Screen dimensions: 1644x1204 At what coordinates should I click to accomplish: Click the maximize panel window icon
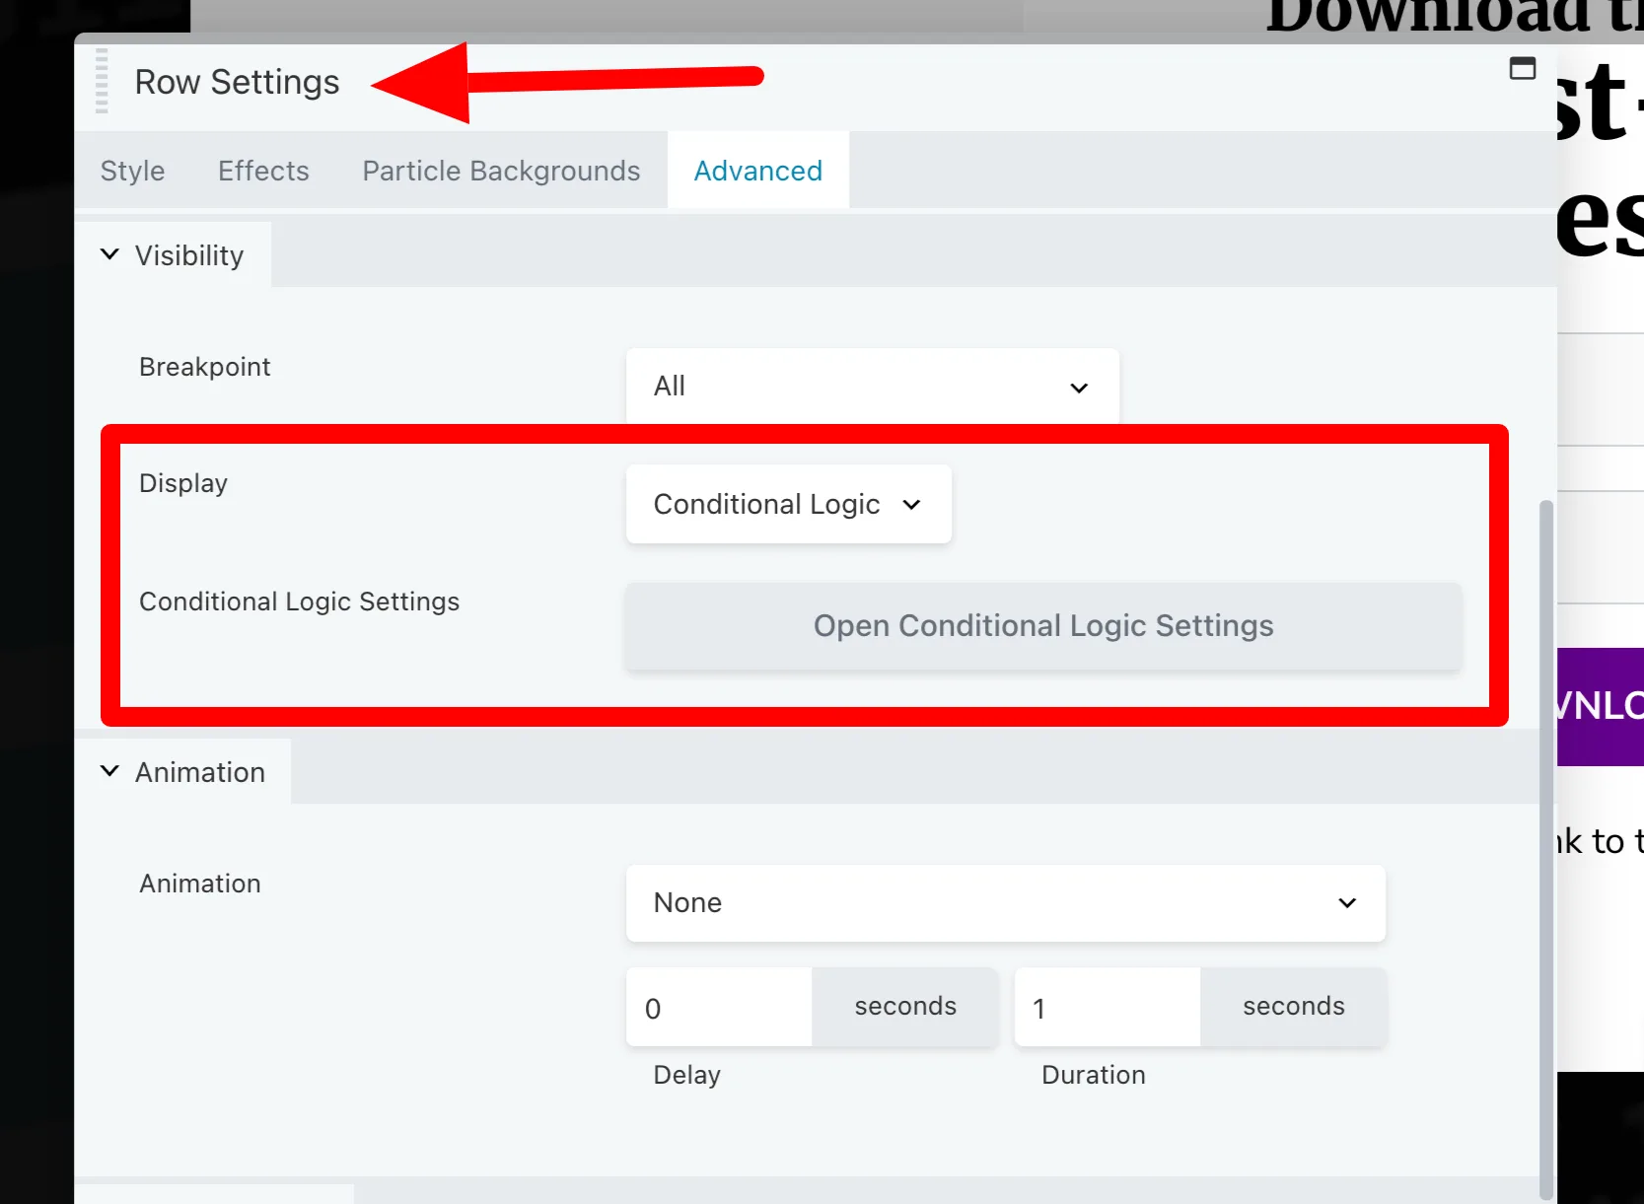(x=1523, y=68)
